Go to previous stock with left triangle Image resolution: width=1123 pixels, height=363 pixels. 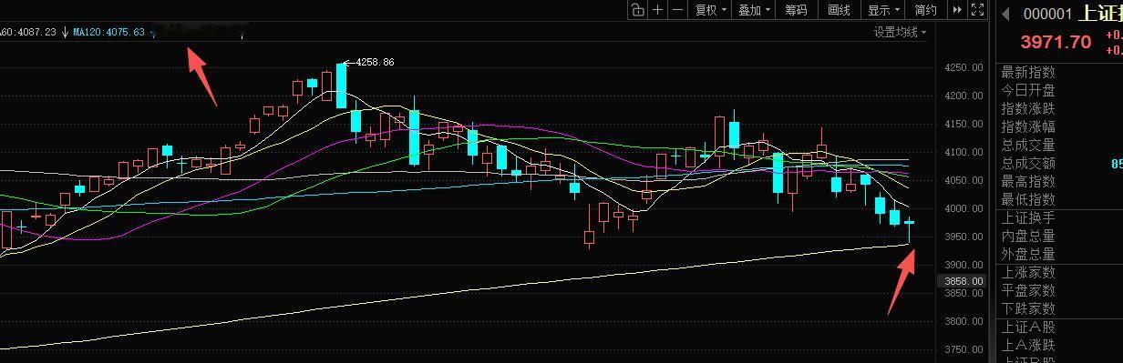coord(1006,13)
